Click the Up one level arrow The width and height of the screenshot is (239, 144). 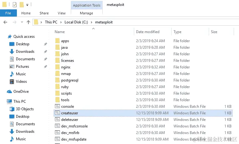pyautogui.click(x=28, y=22)
